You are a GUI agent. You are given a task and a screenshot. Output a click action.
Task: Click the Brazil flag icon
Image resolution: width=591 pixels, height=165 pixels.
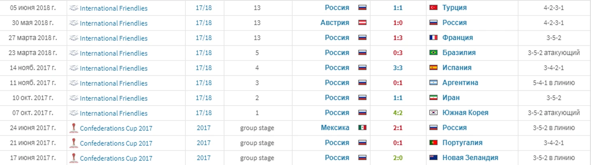[x=434, y=53]
